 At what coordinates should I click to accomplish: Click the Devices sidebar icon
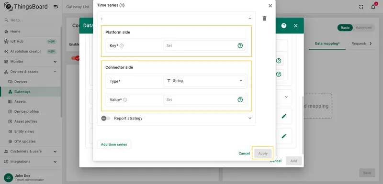[x=10, y=82]
